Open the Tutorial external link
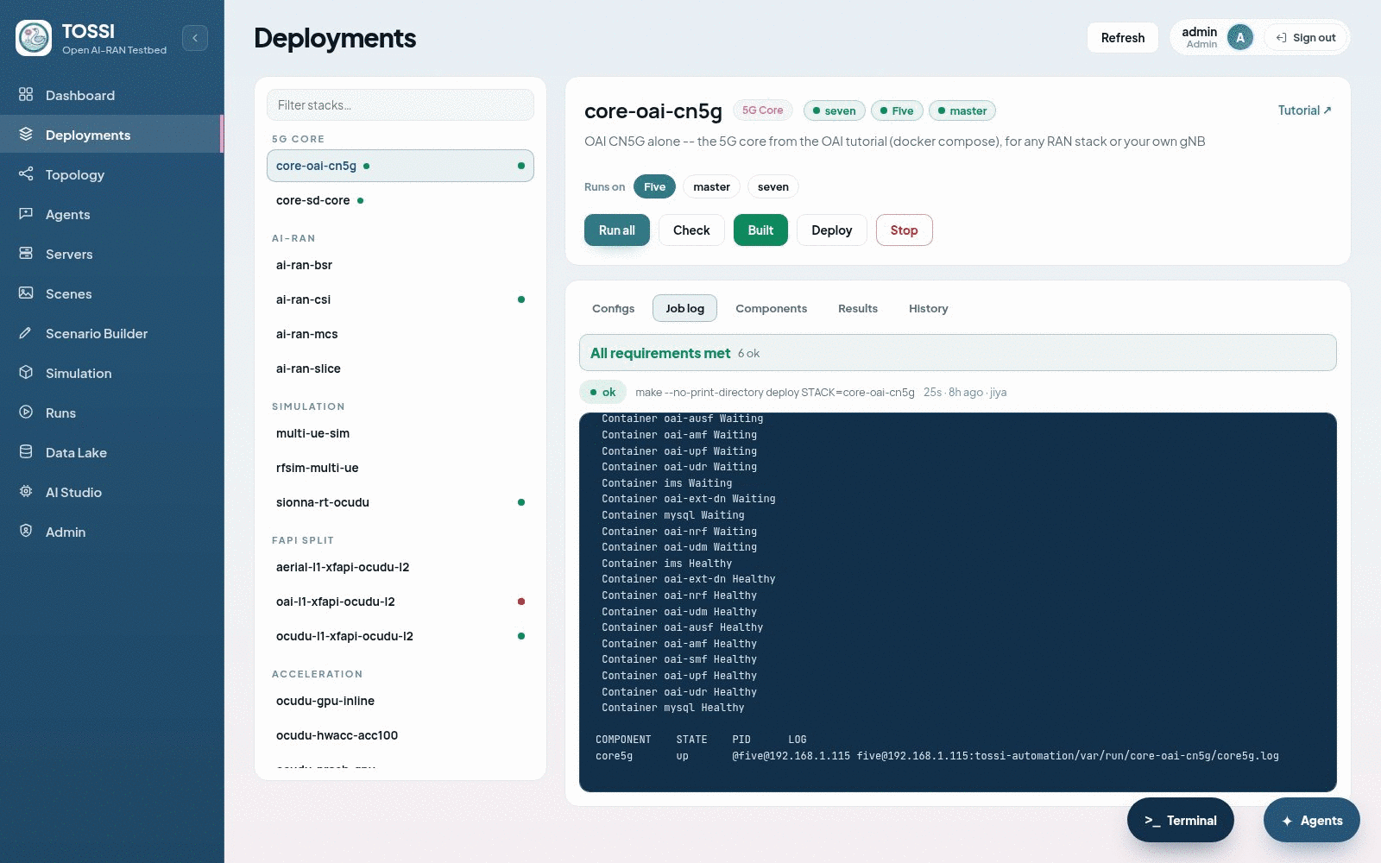 pos(1304,110)
